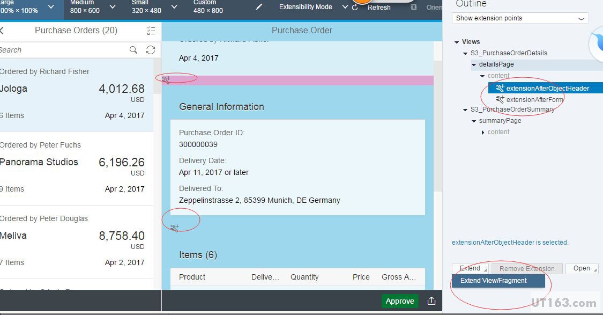Click the extension point icon above General Information
This screenshot has height=315, width=603.
pyautogui.click(x=167, y=79)
